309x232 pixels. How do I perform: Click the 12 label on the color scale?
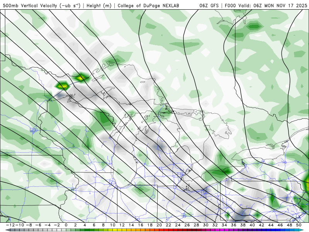[122, 225]
